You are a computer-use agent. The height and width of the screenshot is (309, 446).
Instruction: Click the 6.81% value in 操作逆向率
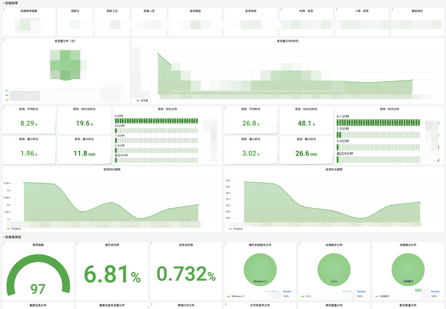click(x=112, y=274)
